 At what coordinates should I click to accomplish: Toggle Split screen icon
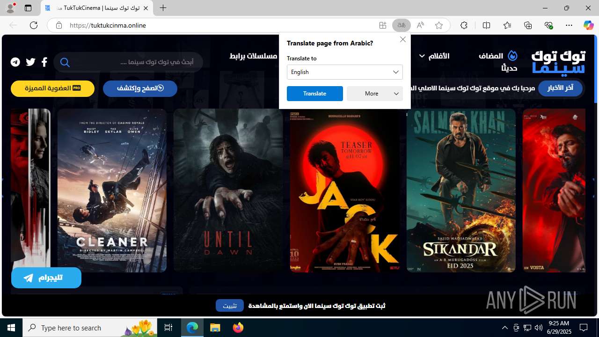pos(486,25)
